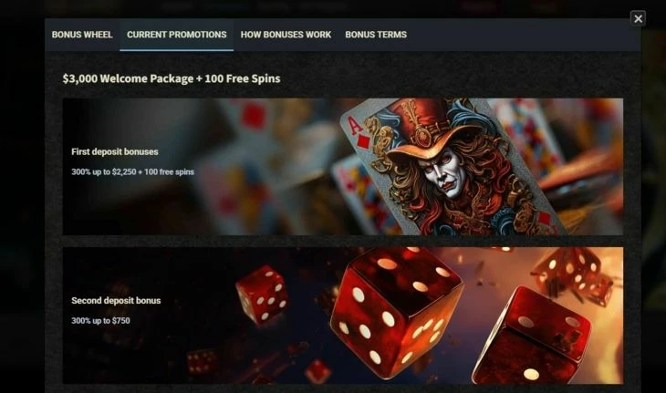666x393 pixels.
Task: Select the Current Promotions tab
Action: (176, 35)
